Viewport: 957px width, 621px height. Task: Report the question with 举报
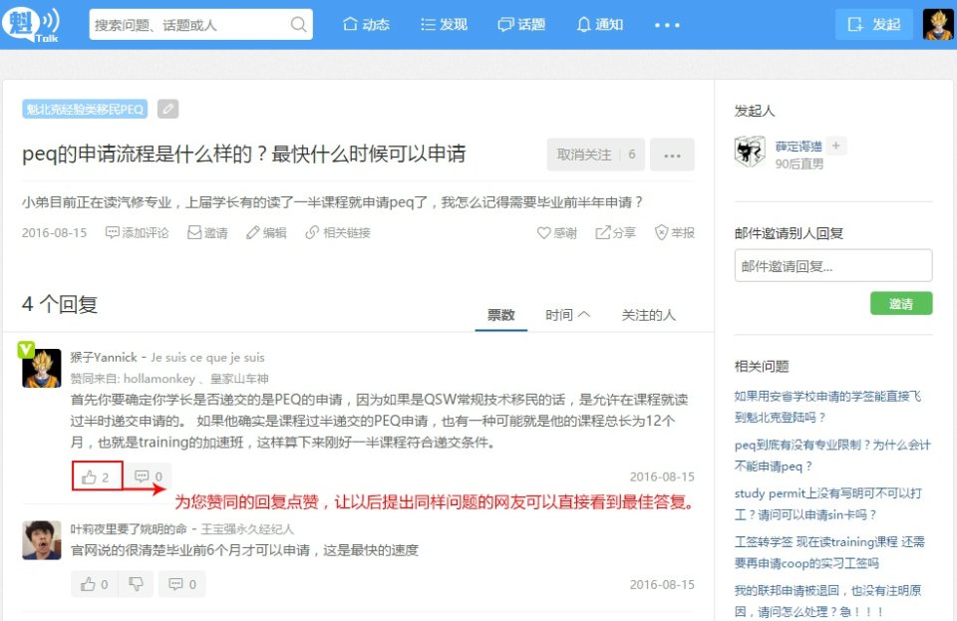coord(675,233)
